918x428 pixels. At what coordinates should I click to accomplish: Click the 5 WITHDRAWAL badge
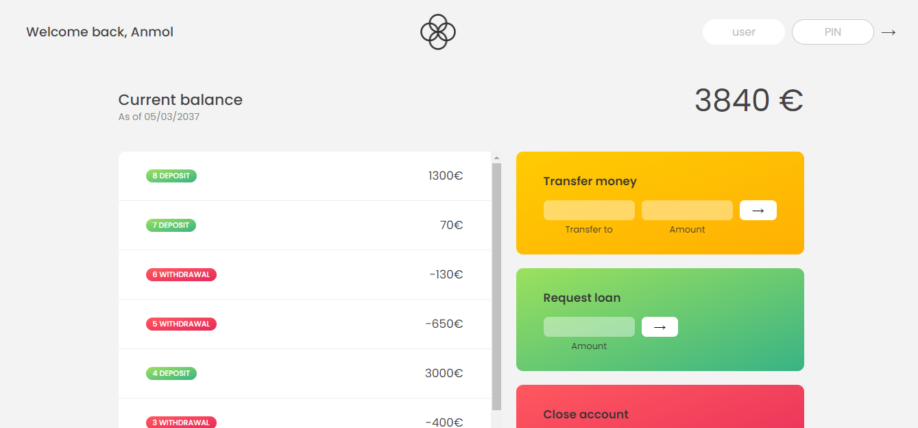tap(181, 324)
